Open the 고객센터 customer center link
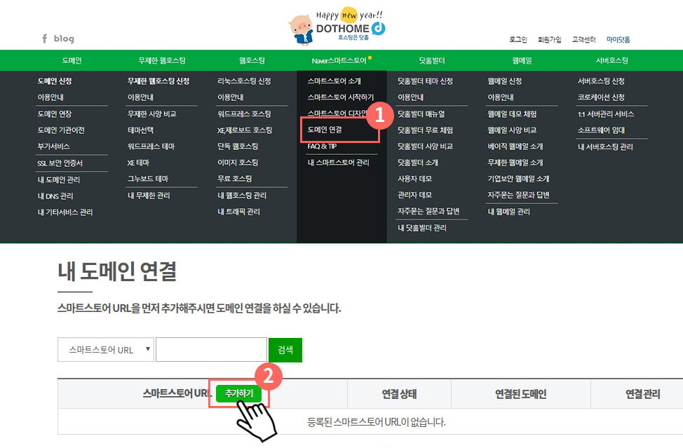Viewport: 683px width, 448px height. pos(583,40)
